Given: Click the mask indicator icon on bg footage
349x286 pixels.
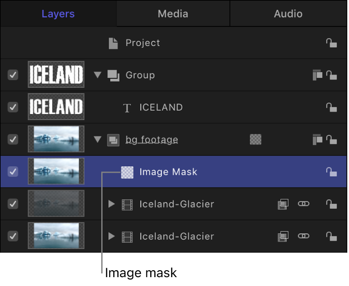Looking at the screenshot, I should point(256,139).
